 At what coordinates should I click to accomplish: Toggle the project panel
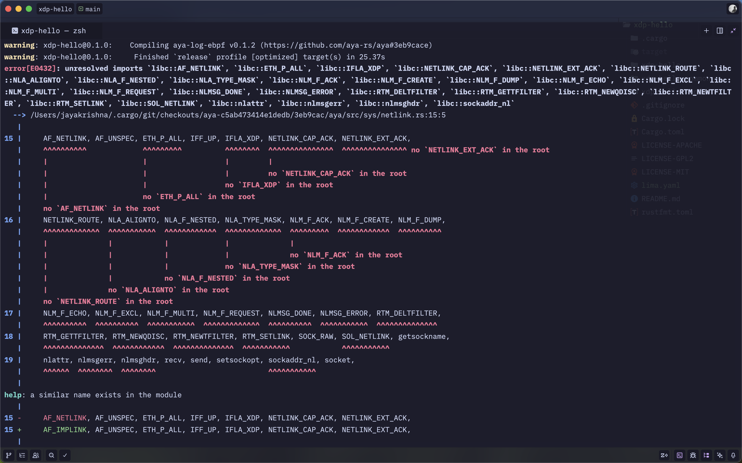coord(706,455)
